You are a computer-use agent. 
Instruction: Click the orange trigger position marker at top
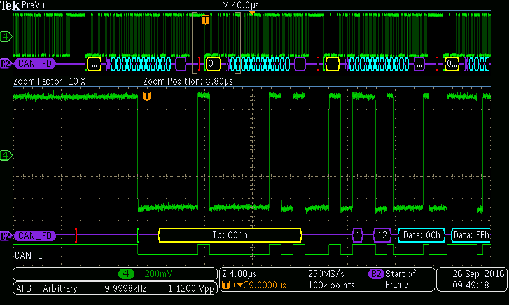(252, 12)
